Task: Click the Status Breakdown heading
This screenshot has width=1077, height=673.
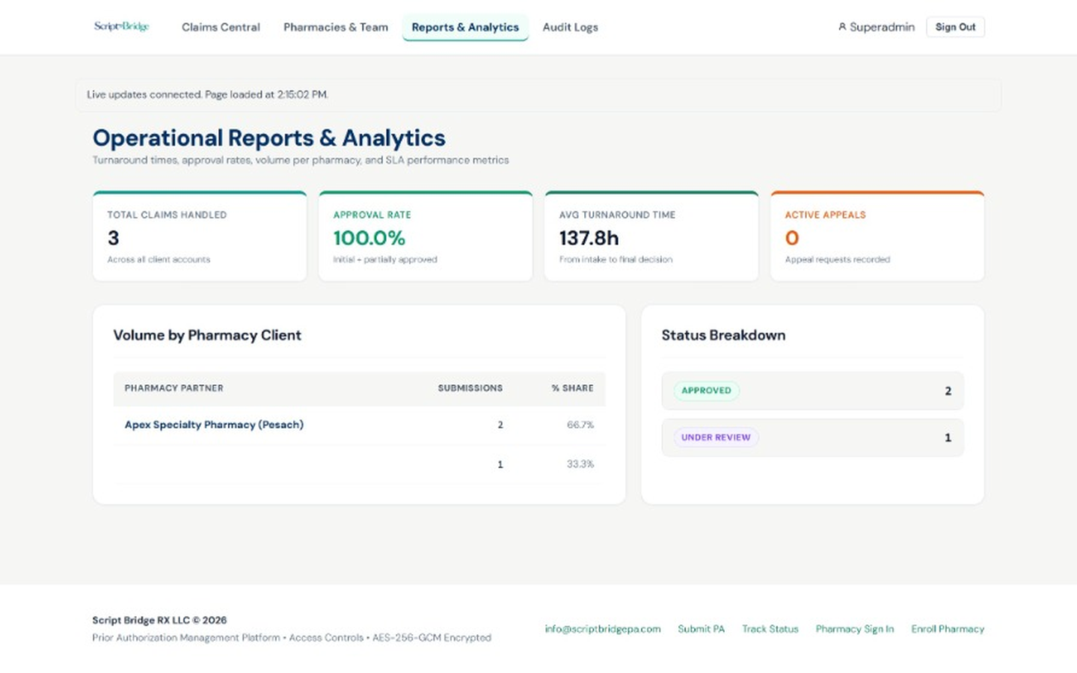Action: (723, 335)
